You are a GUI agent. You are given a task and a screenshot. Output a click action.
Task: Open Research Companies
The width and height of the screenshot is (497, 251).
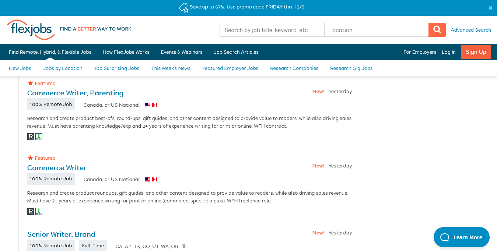pyautogui.click(x=294, y=68)
